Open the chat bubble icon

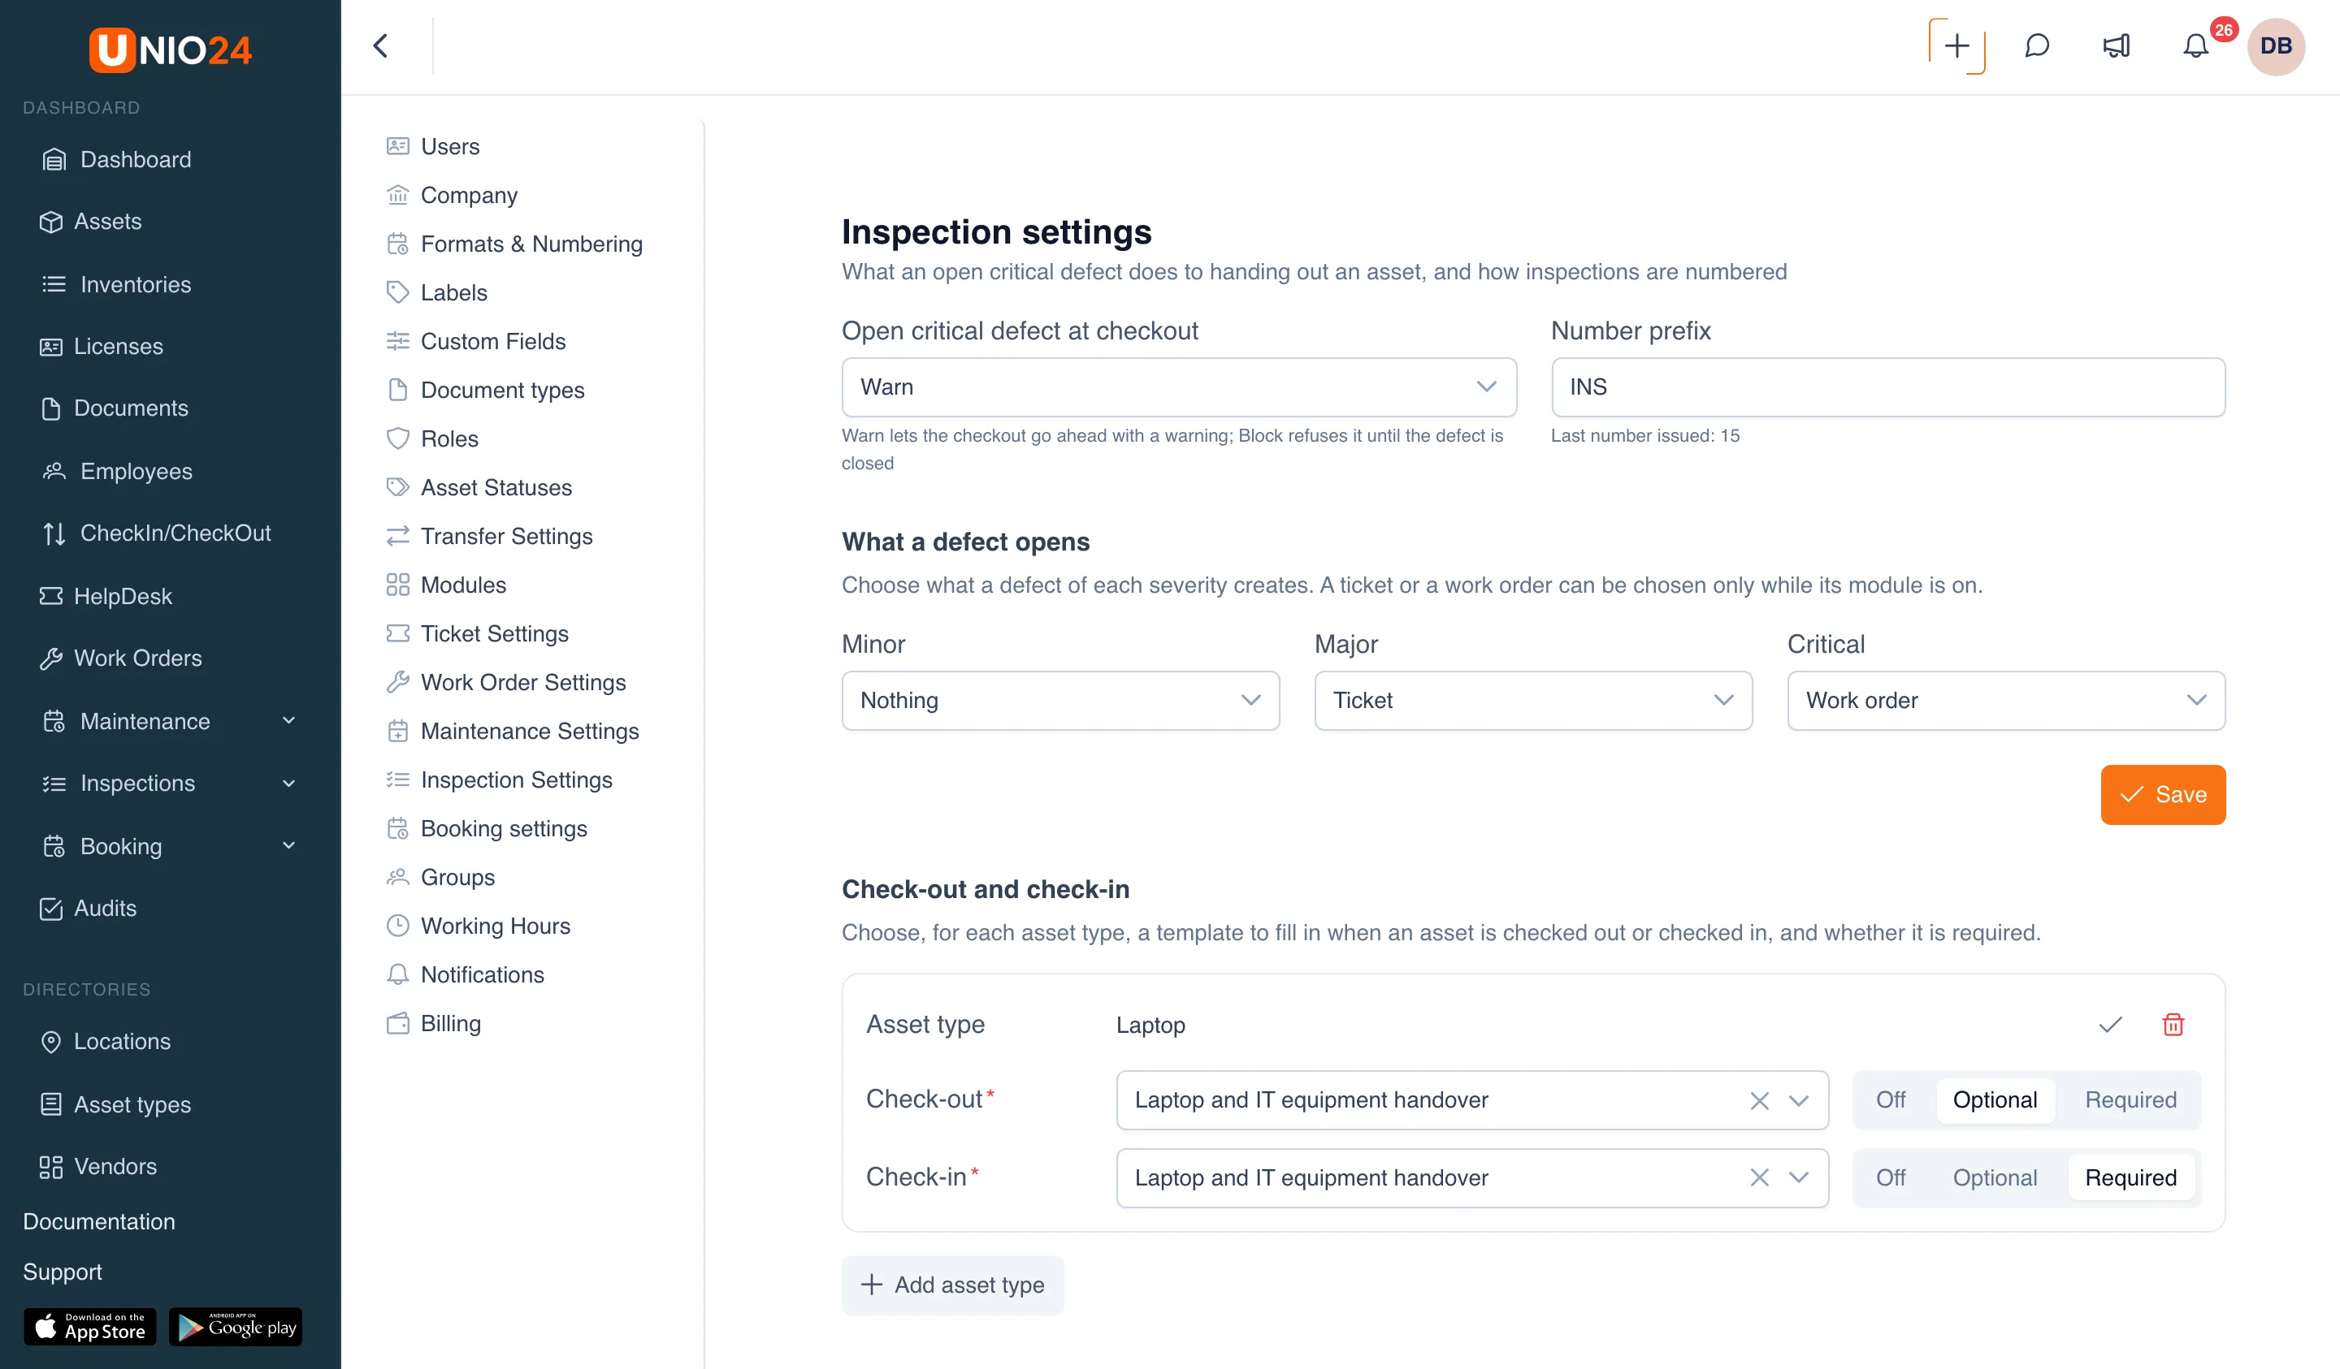tap(2036, 45)
